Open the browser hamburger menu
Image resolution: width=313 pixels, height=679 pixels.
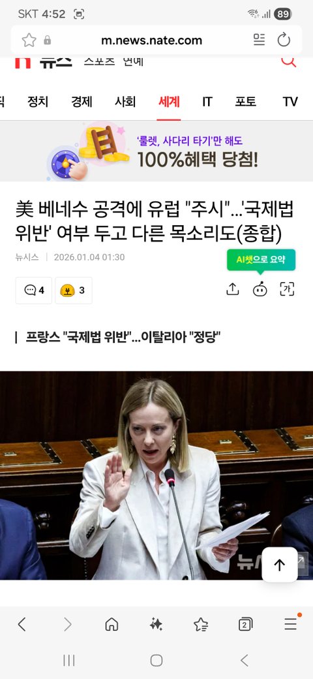click(x=291, y=624)
